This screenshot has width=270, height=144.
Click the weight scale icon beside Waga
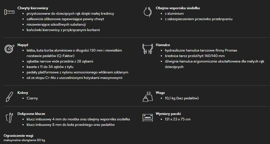coord(148,96)
